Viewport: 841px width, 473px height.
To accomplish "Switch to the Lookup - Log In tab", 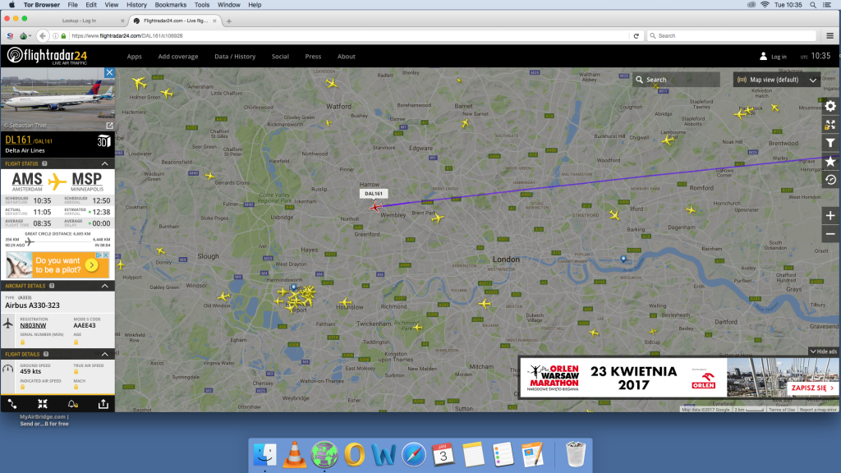I will (80, 21).
